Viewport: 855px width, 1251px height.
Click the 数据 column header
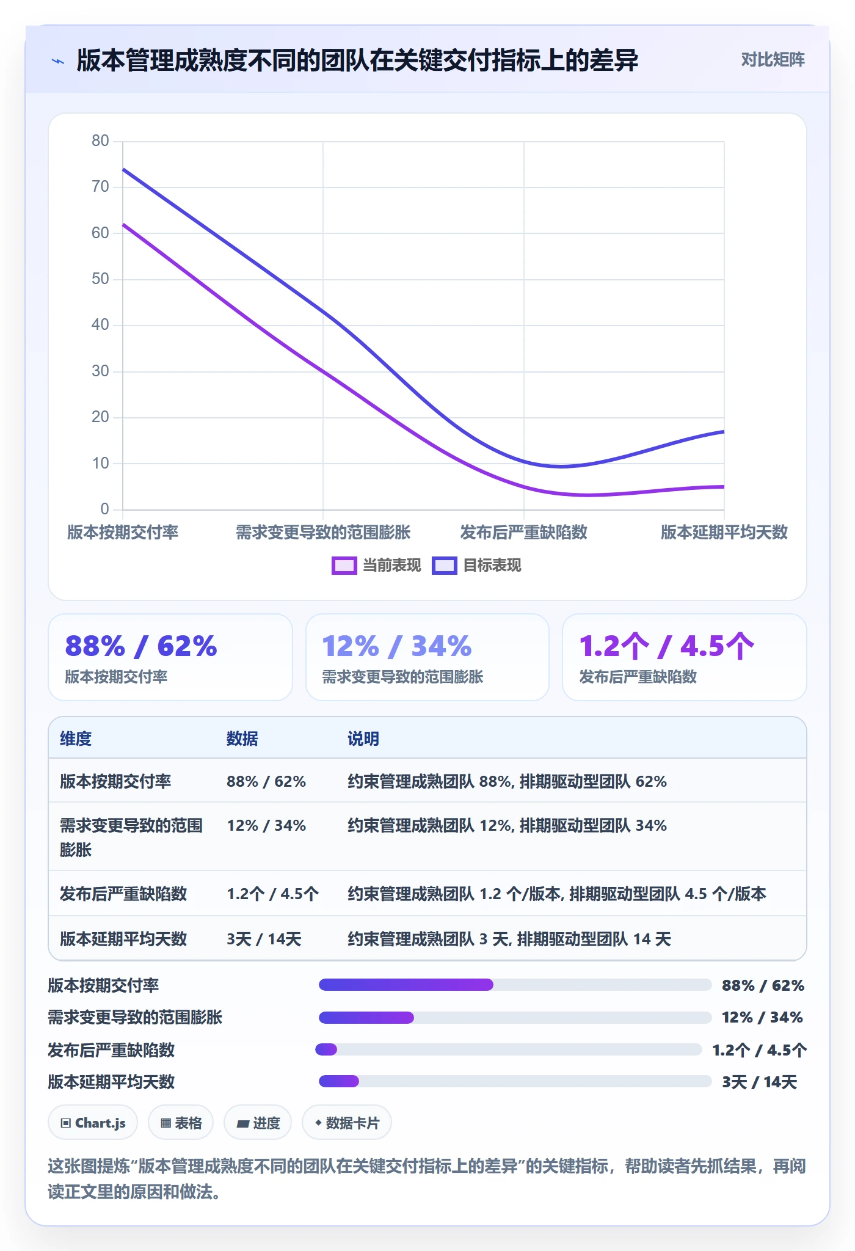[242, 739]
